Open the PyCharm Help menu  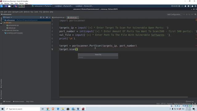click(x=51, y=12)
